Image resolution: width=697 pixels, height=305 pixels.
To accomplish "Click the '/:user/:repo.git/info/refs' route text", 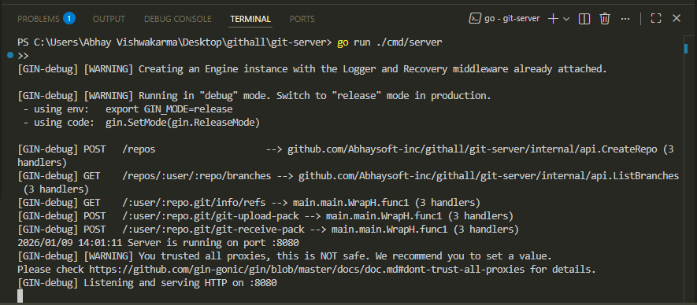I will (x=194, y=203).
